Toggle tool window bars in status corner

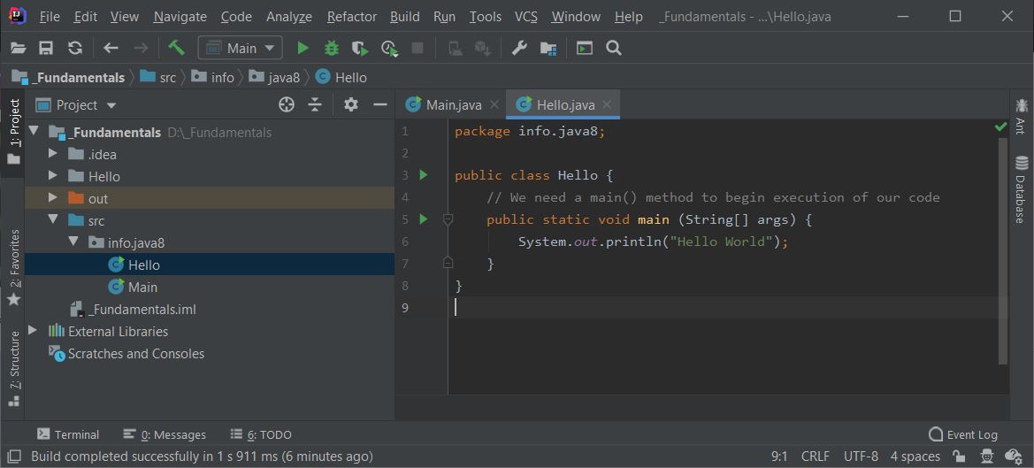(12, 456)
